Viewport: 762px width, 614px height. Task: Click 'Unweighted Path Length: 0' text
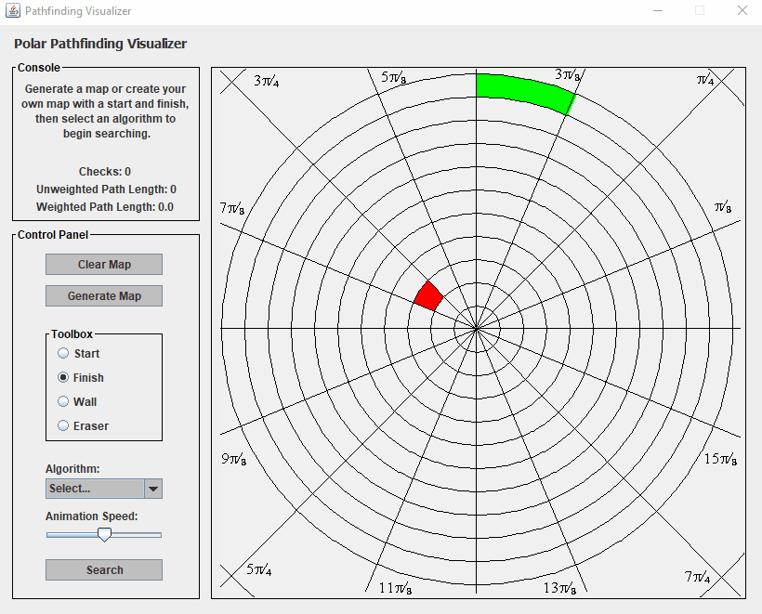106,189
